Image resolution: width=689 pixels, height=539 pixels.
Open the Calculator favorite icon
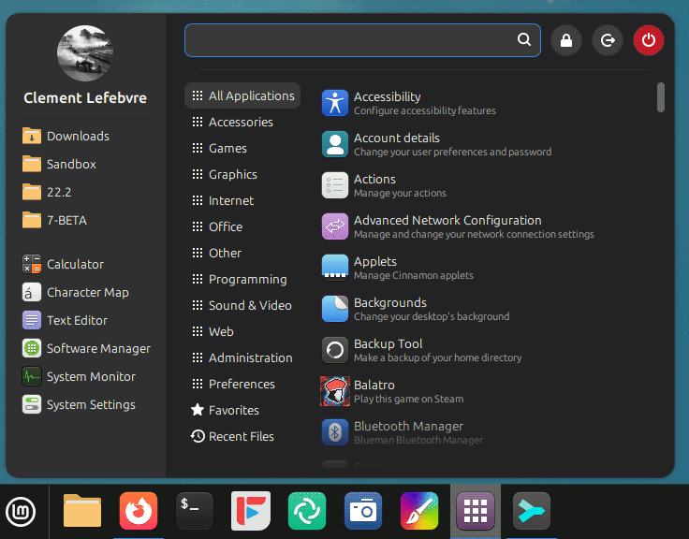click(x=32, y=264)
